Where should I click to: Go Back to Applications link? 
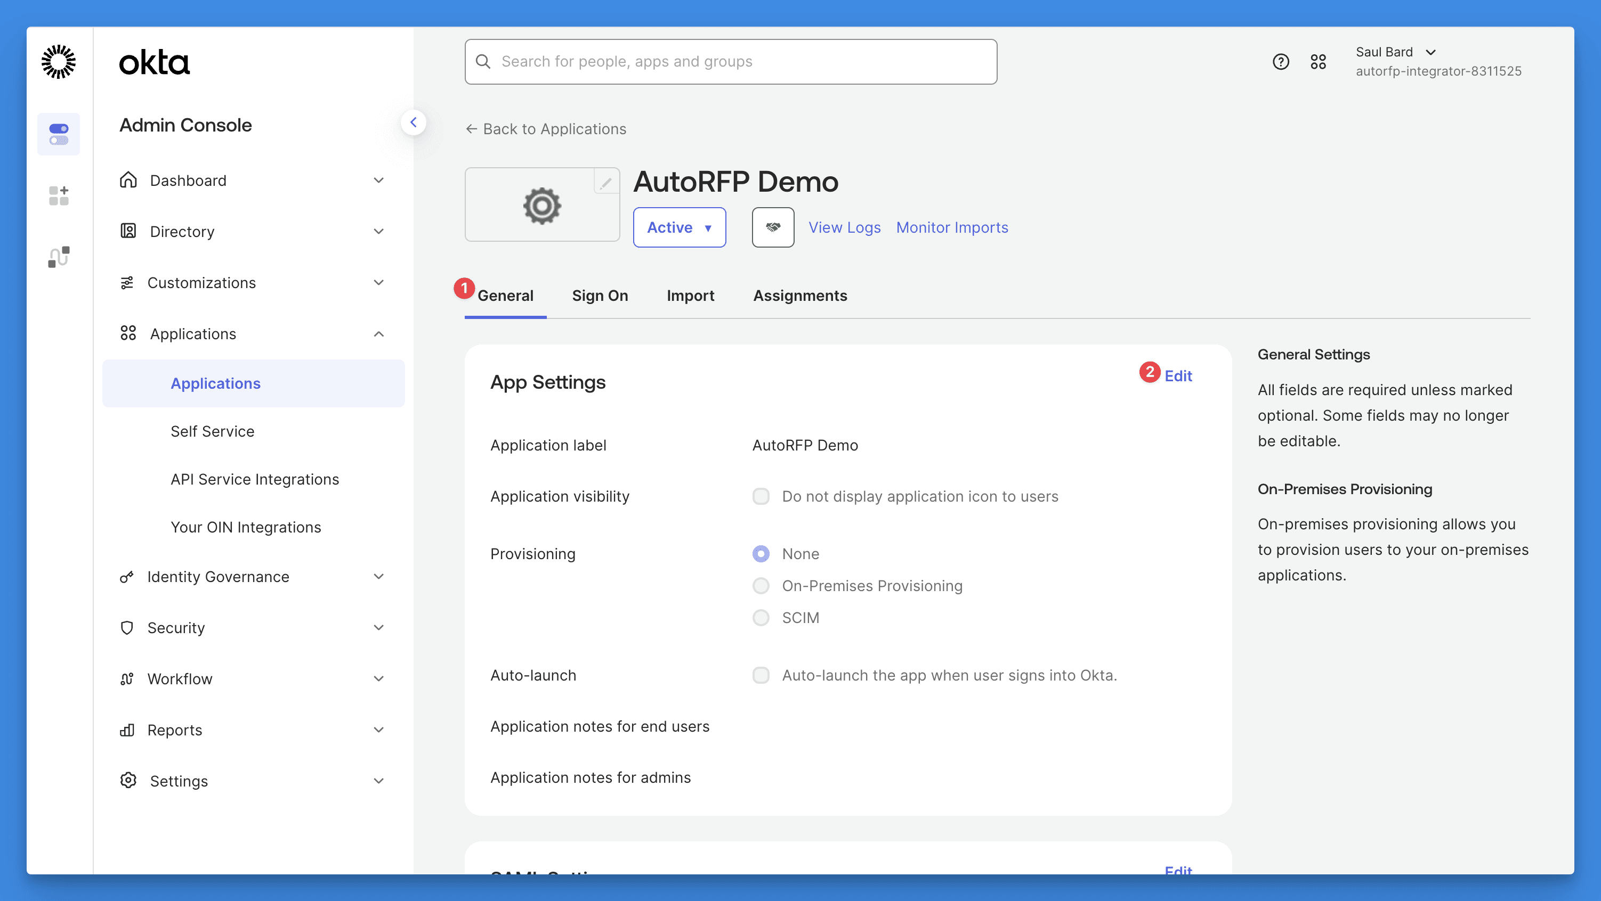point(546,128)
